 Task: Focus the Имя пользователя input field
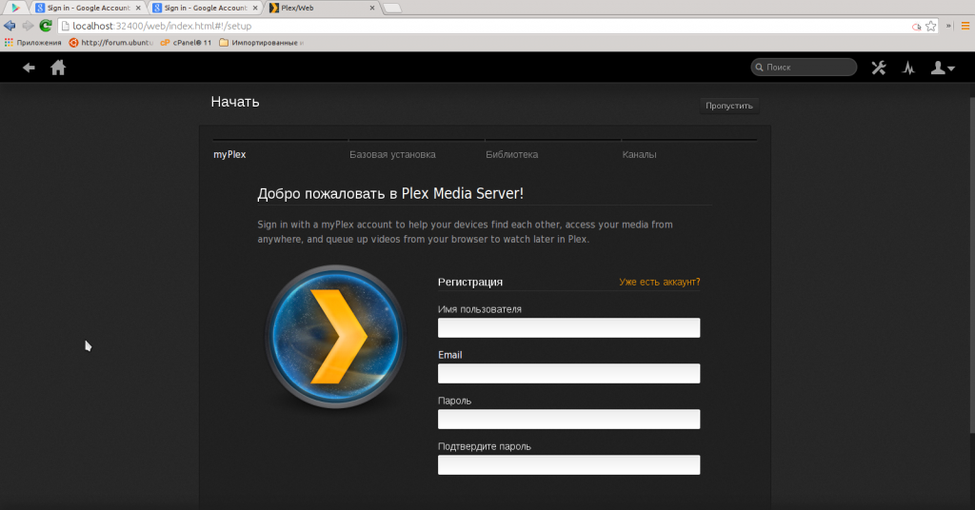pyautogui.click(x=568, y=328)
